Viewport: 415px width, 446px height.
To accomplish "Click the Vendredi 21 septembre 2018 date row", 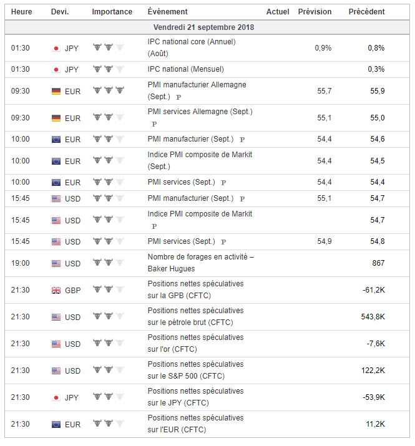I will (x=203, y=27).
